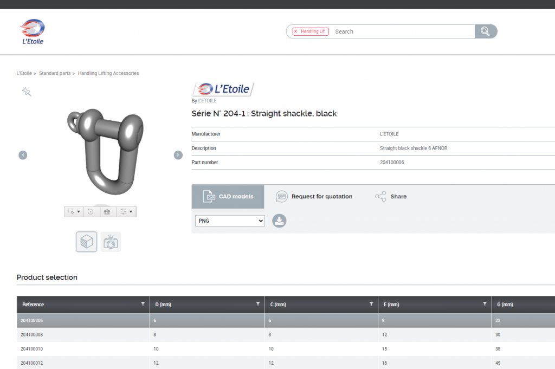
Task: Switch to photo camera view
Action: click(111, 242)
